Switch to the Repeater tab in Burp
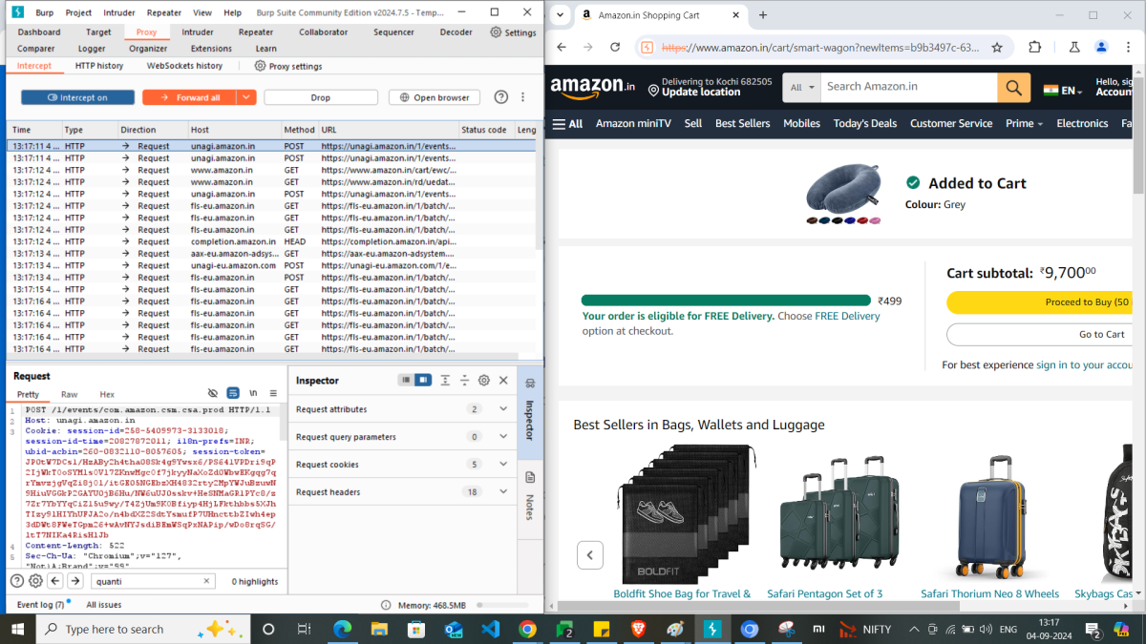This screenshot has height=644, width=1146. coord(255,32)
